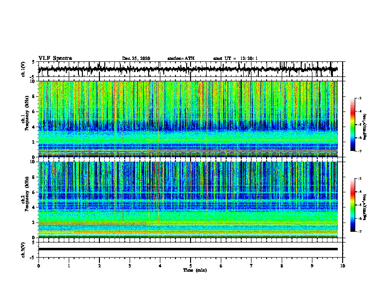The height and width of the screenshot is (298, 386).
Task: Click time axis tick label "3"
Action: pos(130,266)
